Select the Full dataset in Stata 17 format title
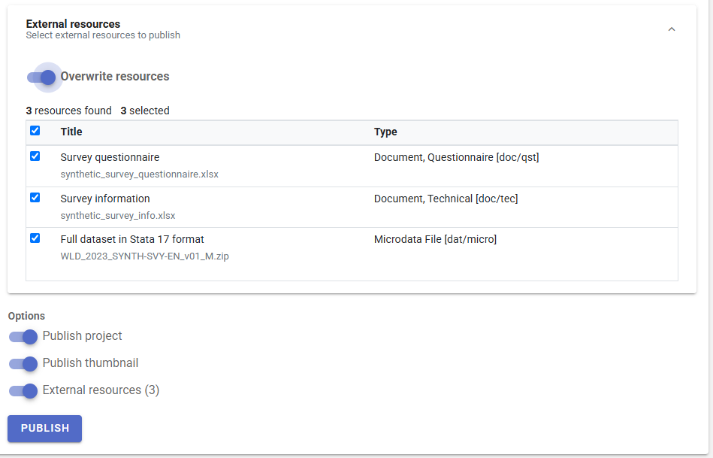713x458 pixels. point(132,239)
